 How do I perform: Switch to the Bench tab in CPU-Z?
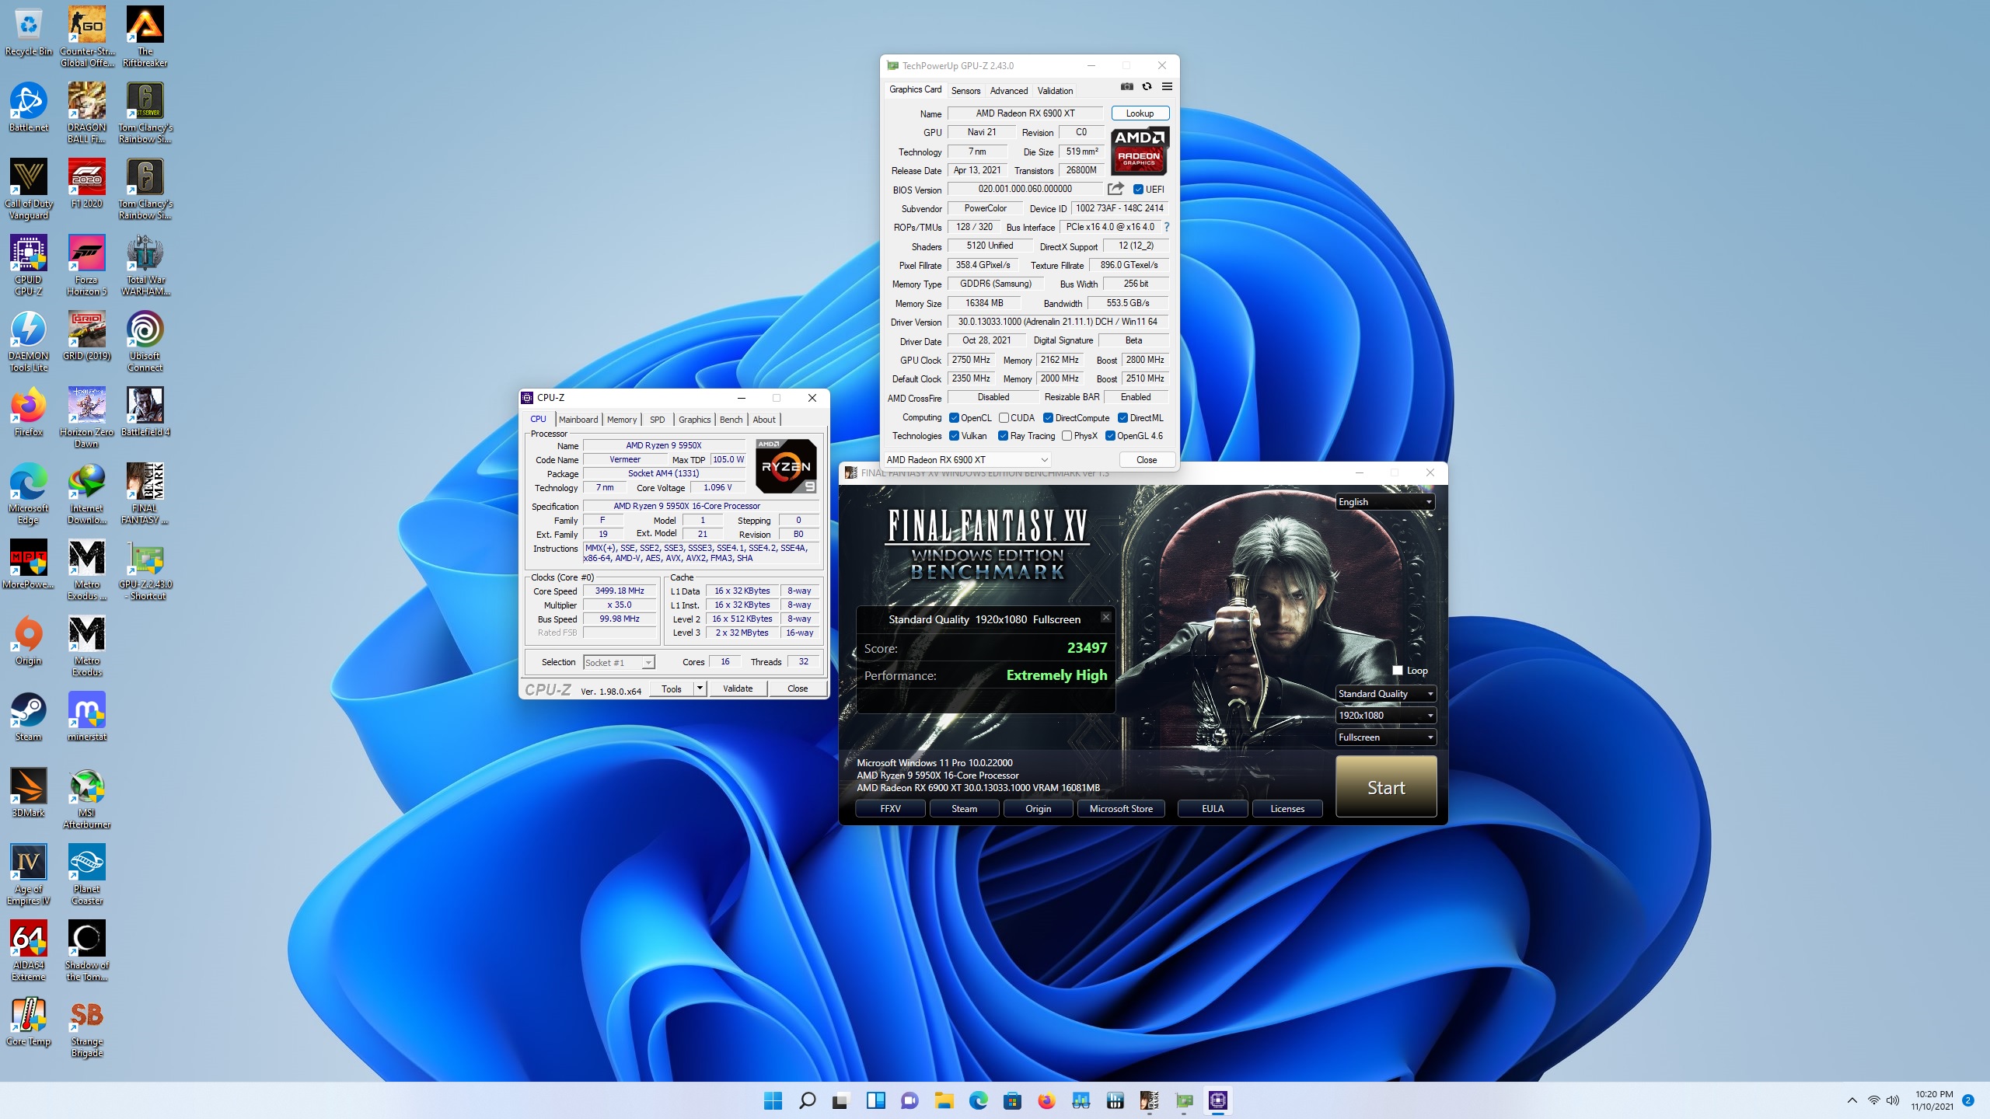coord(731,420)
